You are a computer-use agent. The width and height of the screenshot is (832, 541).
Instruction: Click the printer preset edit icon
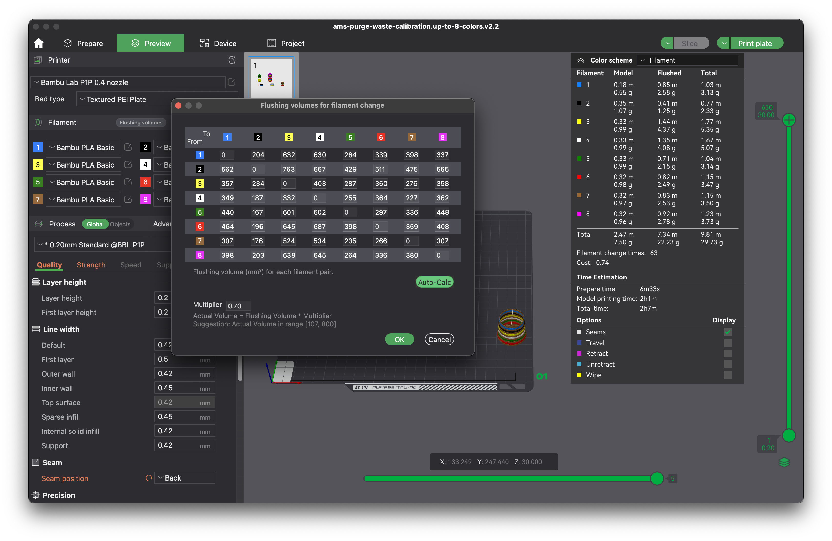231,82
